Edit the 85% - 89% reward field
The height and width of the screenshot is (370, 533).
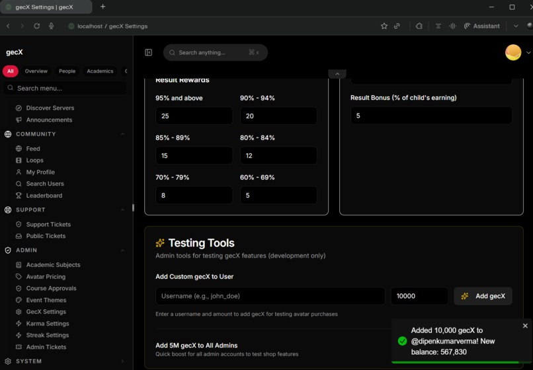(194, 156)
